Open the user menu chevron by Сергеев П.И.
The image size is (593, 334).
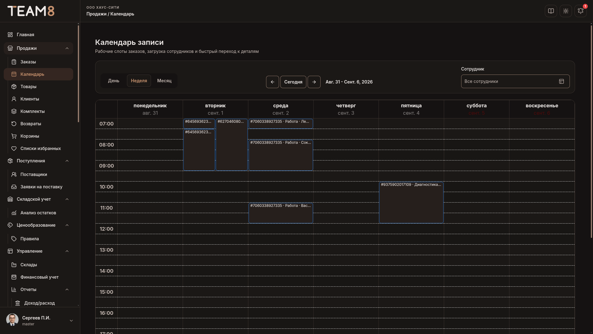tap(71, 321)
